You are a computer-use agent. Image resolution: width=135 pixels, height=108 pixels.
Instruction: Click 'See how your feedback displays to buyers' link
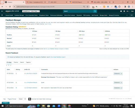56,49
